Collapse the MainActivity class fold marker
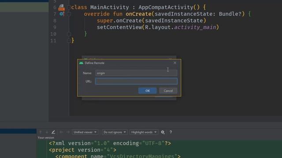282x158 pixels. click(69, 7)
